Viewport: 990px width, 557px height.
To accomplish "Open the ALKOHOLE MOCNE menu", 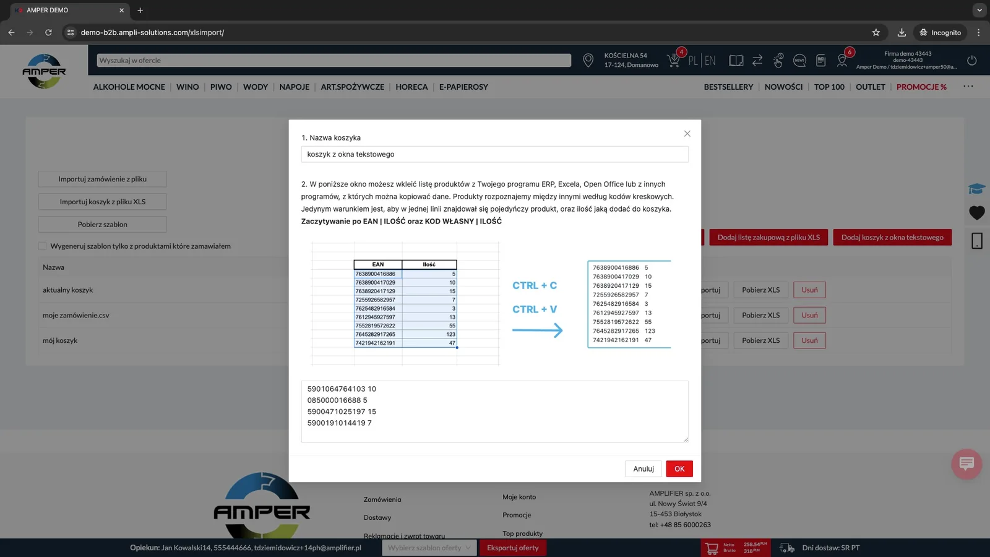I will pyautogui.click(x=129, y=87).
